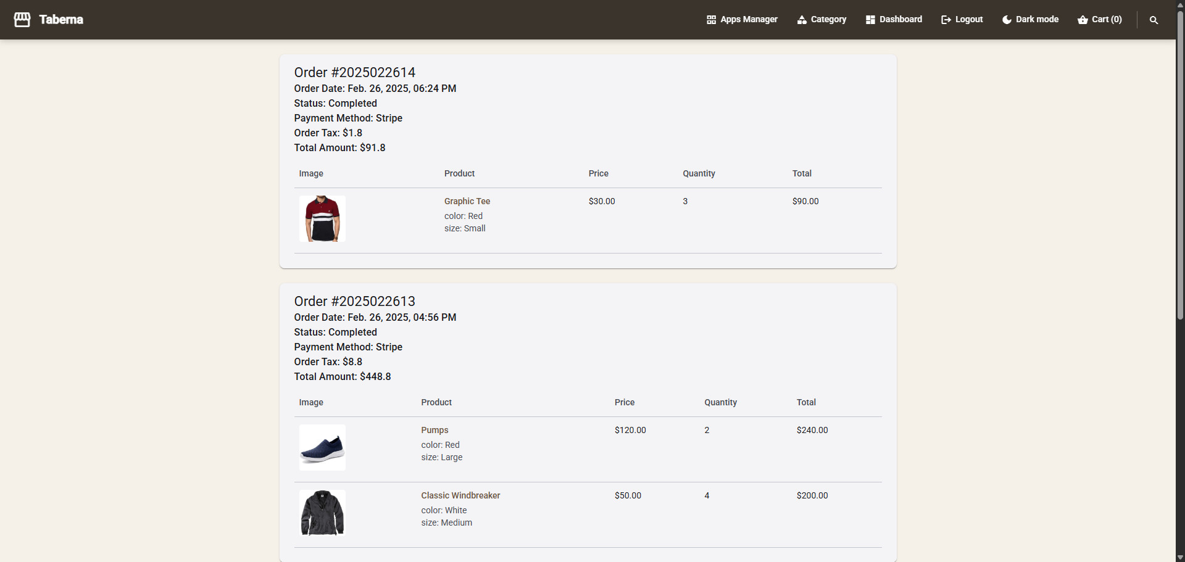Open the Classic Windbreaker product name

coord(460,495)
